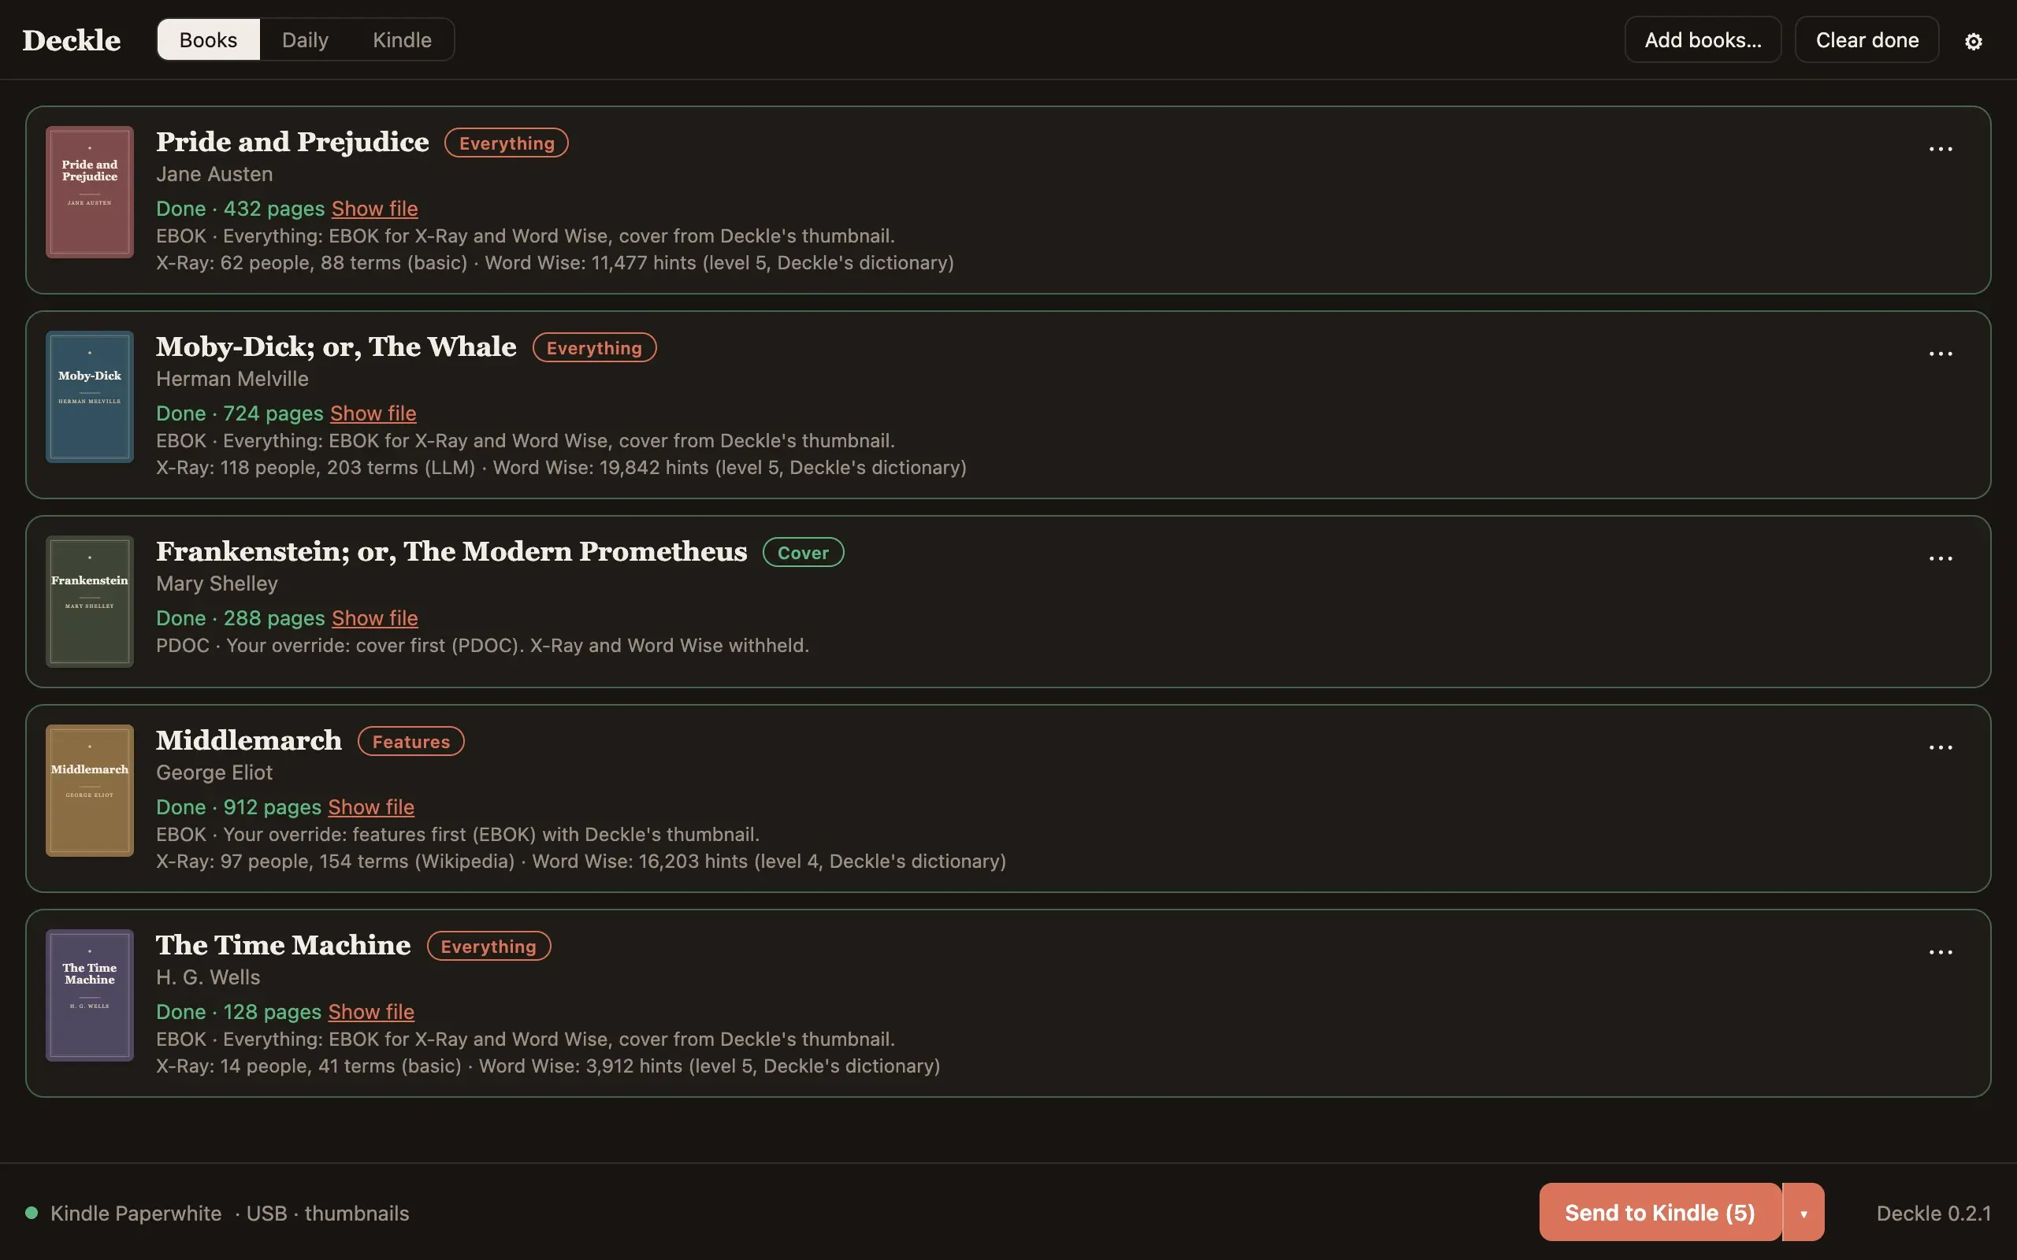Screen dimensions: 2017x1260
Task: Click the Everything badge on Pride and Prejudice
Action: pyautogui.click(x=507, y=143)
